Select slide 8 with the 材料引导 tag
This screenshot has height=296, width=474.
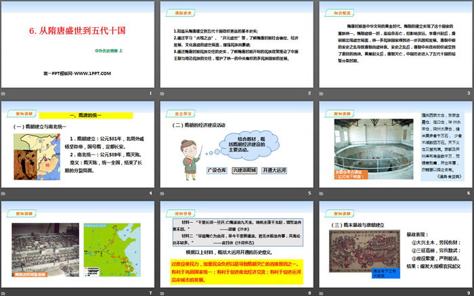pos(237,244)
